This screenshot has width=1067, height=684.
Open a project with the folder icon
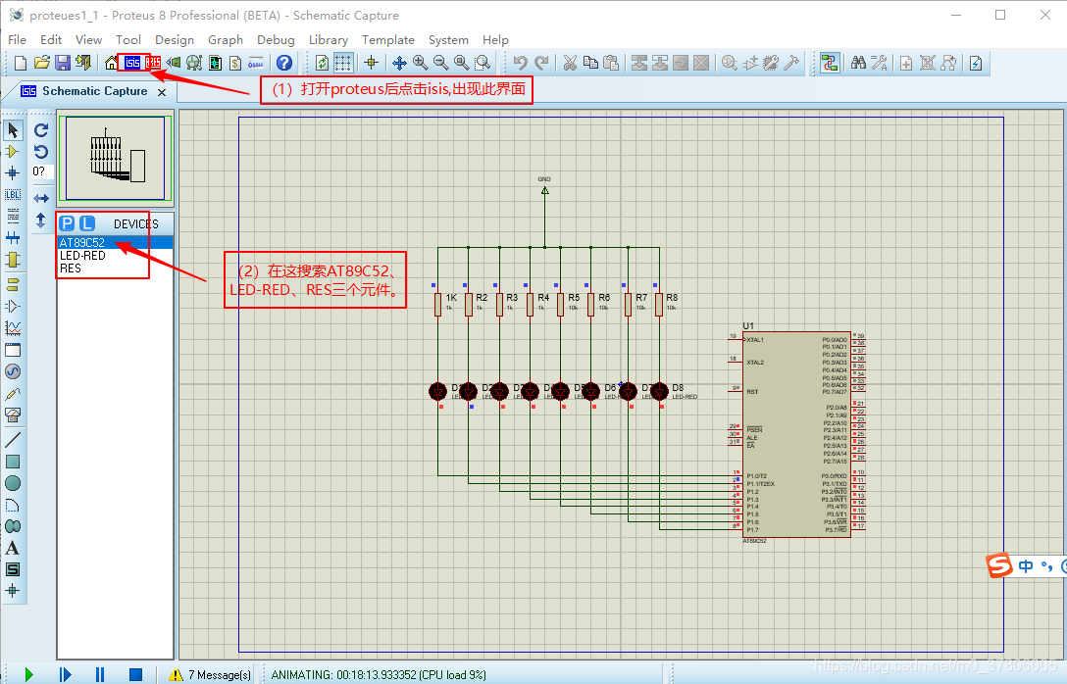(41, 64)
